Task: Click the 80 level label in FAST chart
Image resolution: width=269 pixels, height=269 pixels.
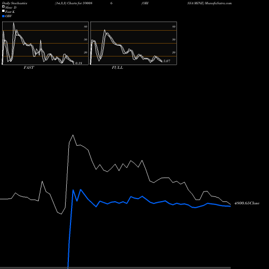Action: coord(86,26)
